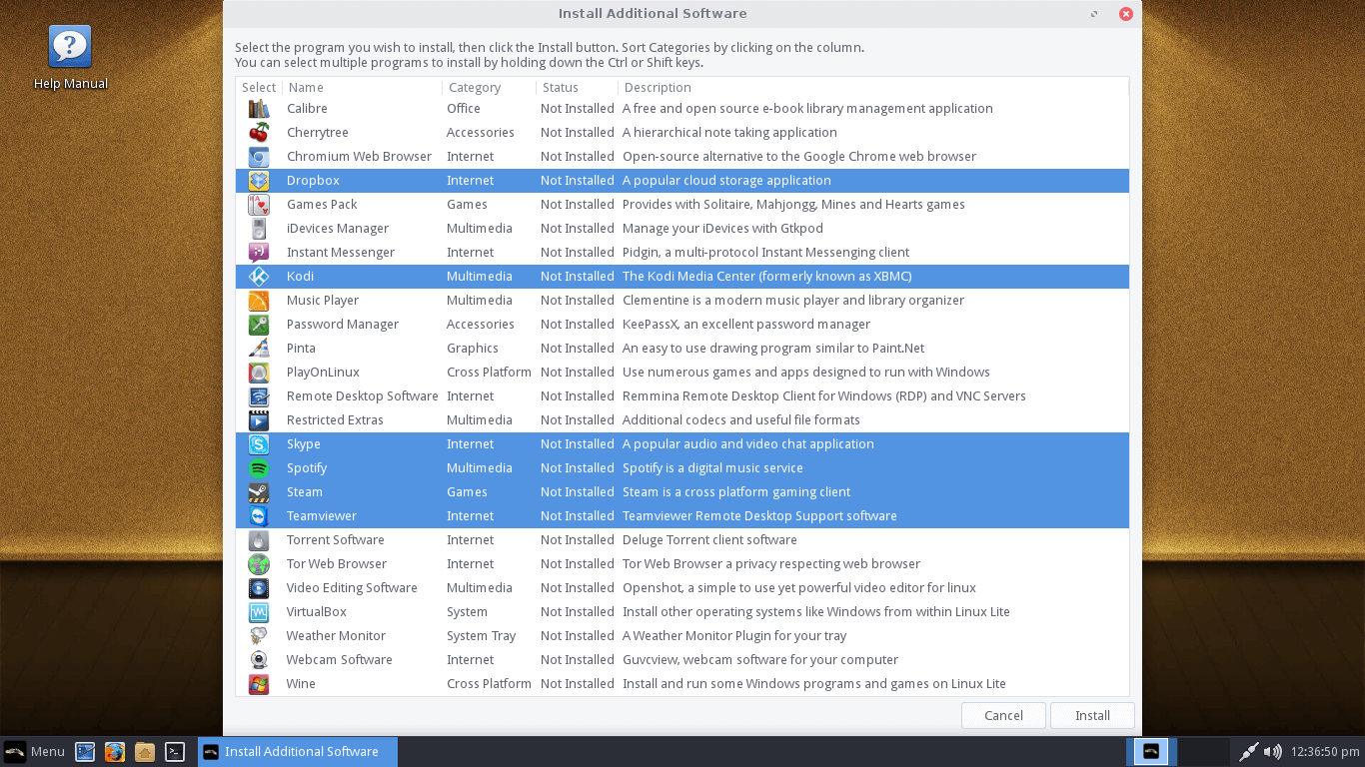Click the clock showing 12:36:50 pm
Image resolution: width=1365 pixels, height=767 pixels.
point(1325,752)
